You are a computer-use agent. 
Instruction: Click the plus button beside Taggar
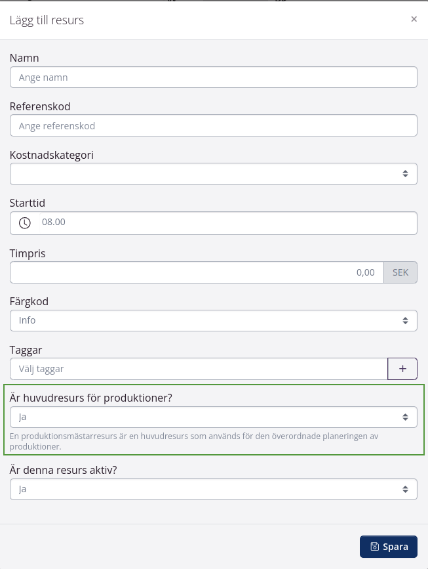pos(402,369)
